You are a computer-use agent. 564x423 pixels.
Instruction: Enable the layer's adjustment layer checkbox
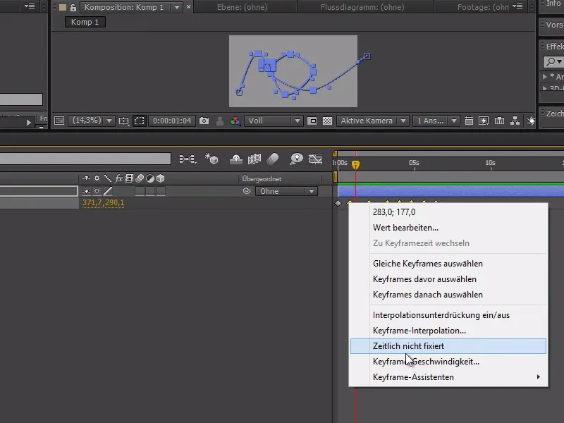pyautogui.click(x=150, y=191)
